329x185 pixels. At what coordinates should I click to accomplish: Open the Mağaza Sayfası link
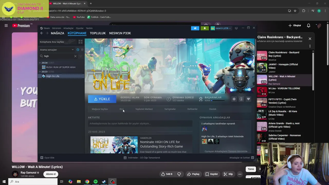(100, 109)
